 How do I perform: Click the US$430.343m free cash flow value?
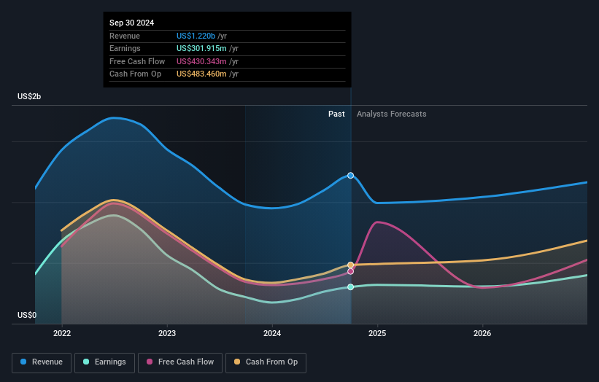click(x=201, y=61)
